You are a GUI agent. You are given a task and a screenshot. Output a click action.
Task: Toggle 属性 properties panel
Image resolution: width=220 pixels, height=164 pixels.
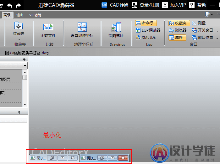pyautogui.click(x=177, y=38)
